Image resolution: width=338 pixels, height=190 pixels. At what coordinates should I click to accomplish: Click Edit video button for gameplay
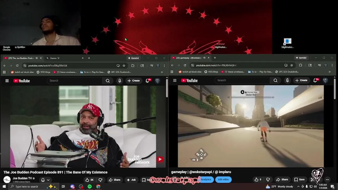223,179
